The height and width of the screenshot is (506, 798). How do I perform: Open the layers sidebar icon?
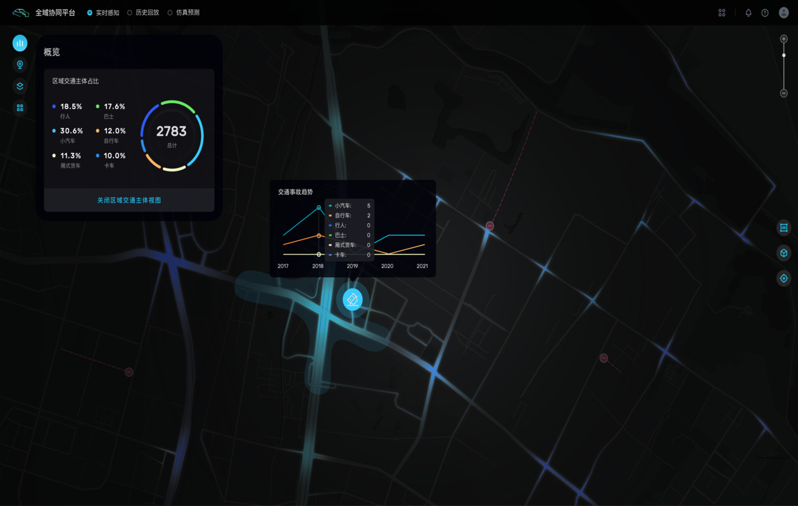coord(20,86)
